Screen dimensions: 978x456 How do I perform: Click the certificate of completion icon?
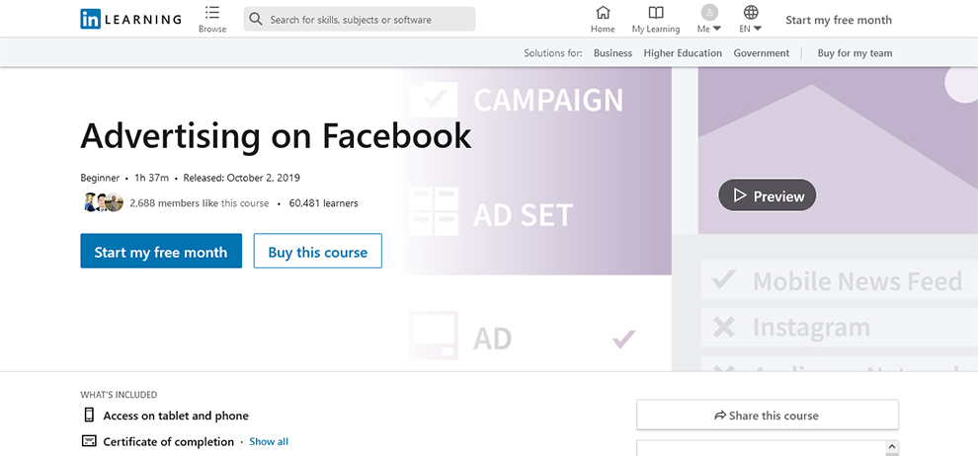pyautogui.click(x=89, y=441)
